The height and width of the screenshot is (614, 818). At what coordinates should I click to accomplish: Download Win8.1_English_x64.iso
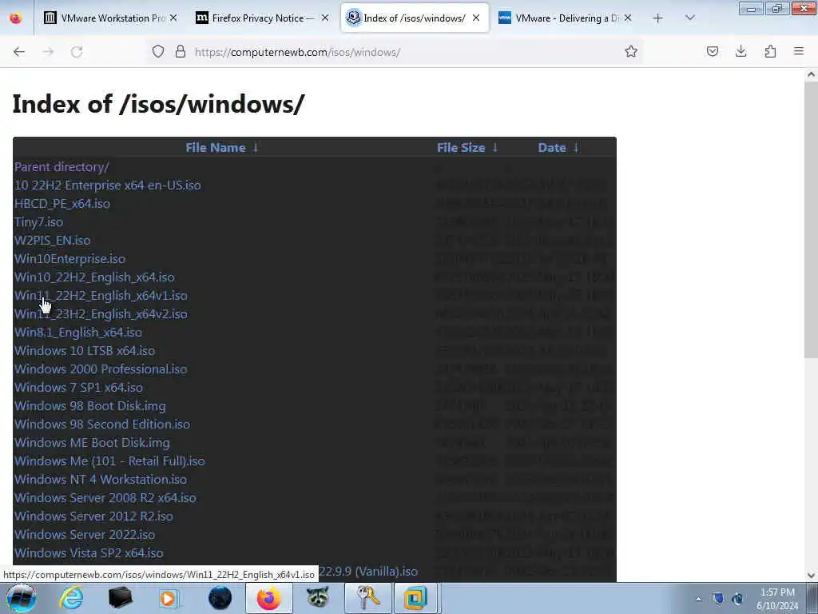(78, 332)
